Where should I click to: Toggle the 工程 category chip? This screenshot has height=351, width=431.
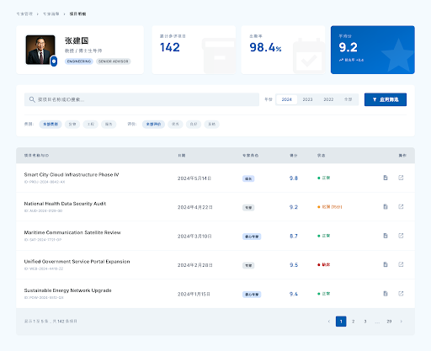point(90,124)
